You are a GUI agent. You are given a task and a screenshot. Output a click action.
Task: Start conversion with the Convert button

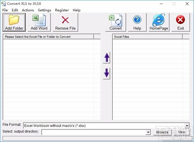pos(116,22)
